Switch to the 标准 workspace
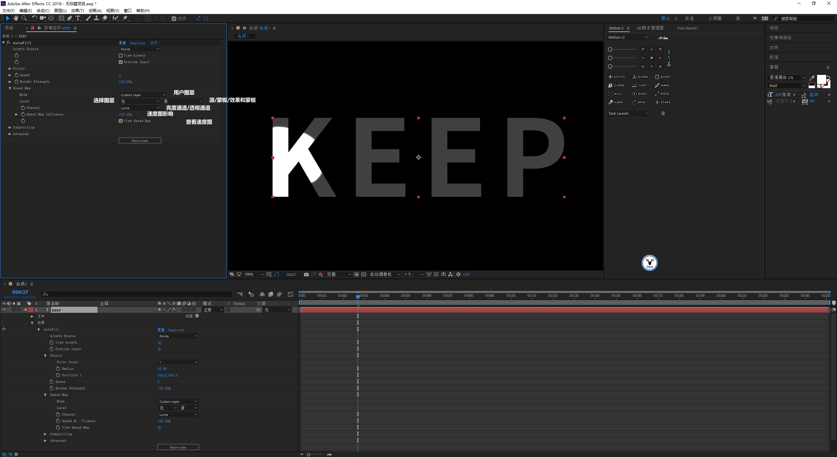 tap(690, 18)
